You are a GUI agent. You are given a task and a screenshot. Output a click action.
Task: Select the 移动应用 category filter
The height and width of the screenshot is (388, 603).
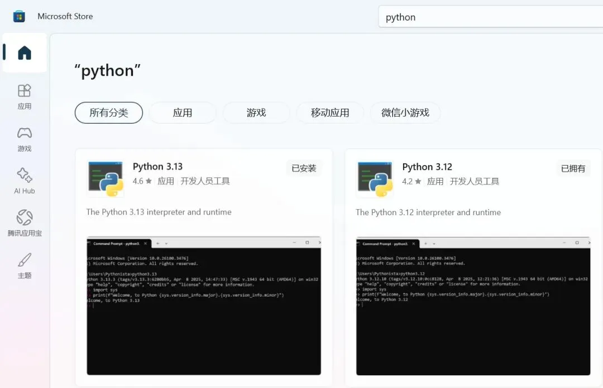pos(330,113)
